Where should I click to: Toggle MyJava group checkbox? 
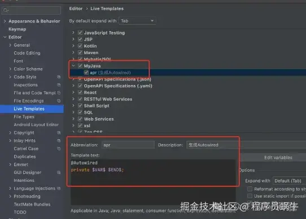80,66
